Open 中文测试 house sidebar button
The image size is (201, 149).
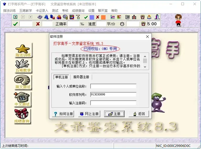pyautogui.click(x=22, y=99)
